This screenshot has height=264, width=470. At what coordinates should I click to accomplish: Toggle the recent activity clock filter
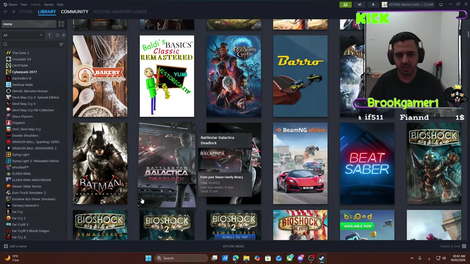click(x=57, y=35)
